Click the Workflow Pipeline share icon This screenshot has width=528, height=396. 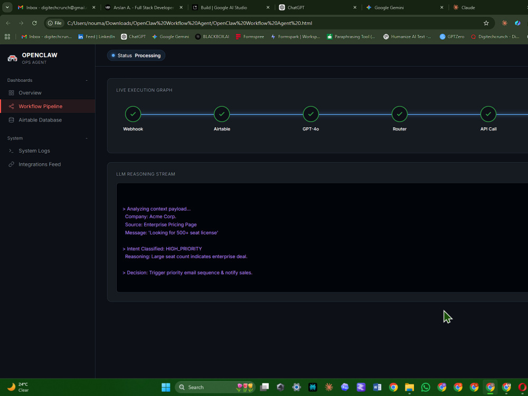(x=11, y=107)
